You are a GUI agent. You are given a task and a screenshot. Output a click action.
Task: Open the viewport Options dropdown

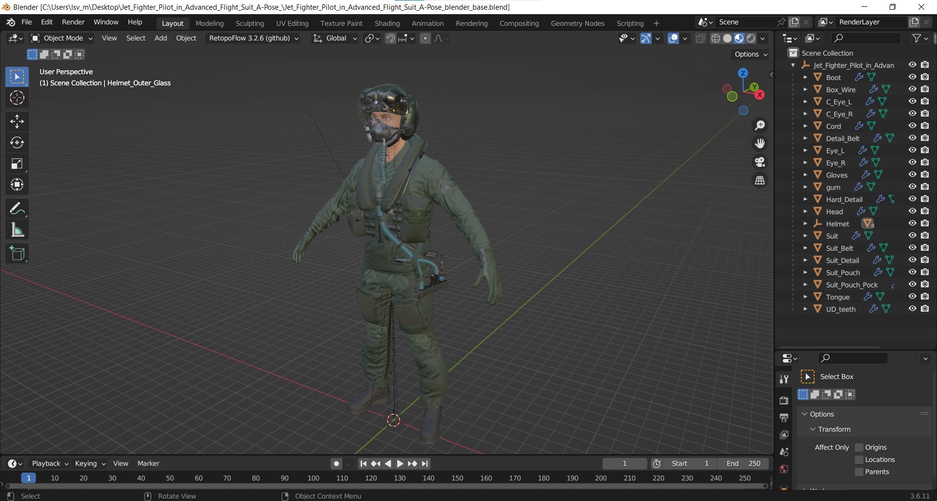pyautogui.click(x=751, y=54)
